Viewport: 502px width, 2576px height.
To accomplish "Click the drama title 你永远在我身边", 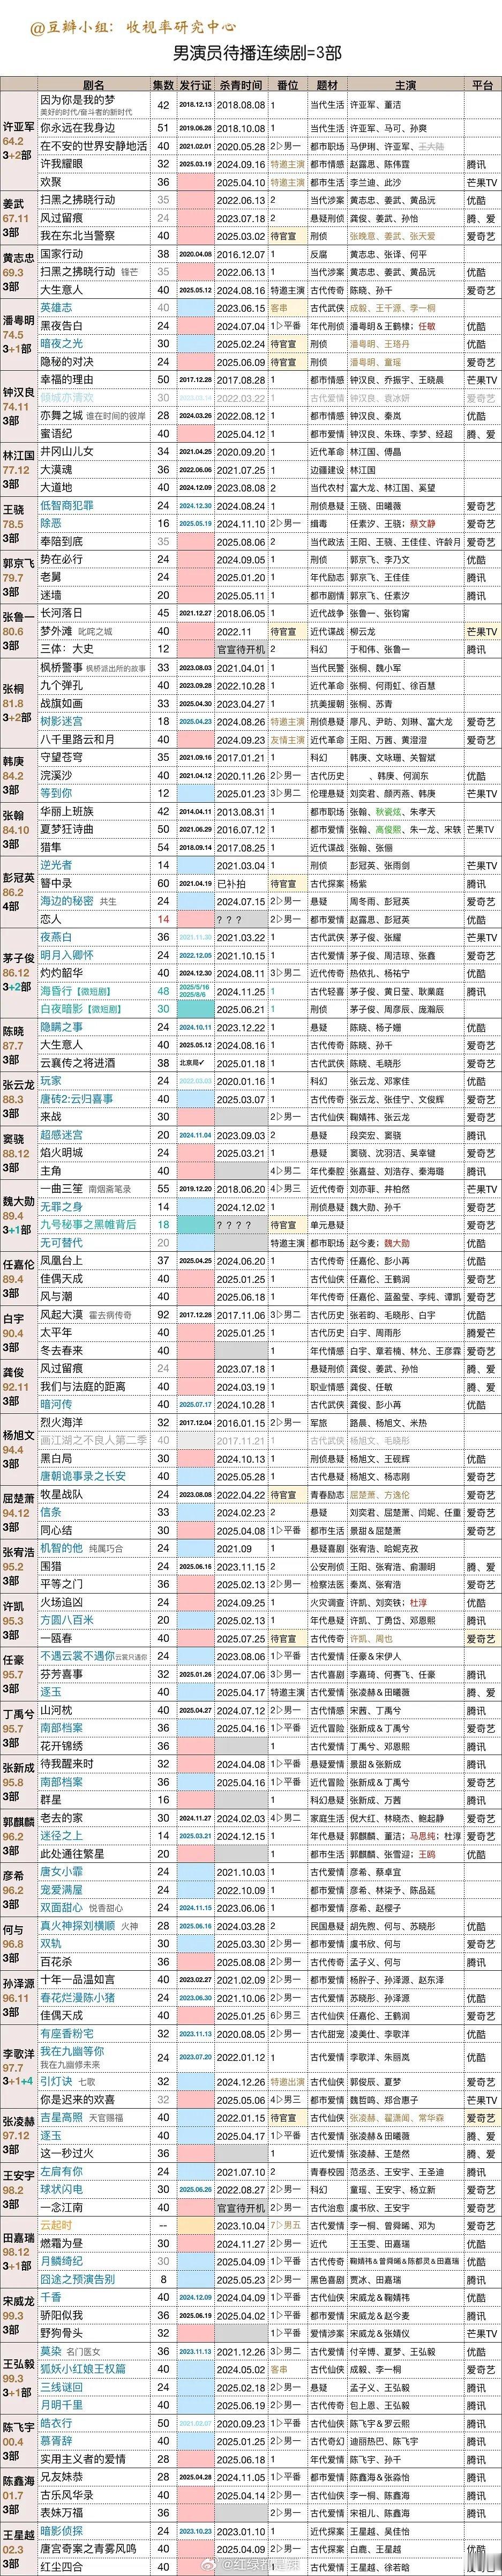I will click(x=77, y=128).
